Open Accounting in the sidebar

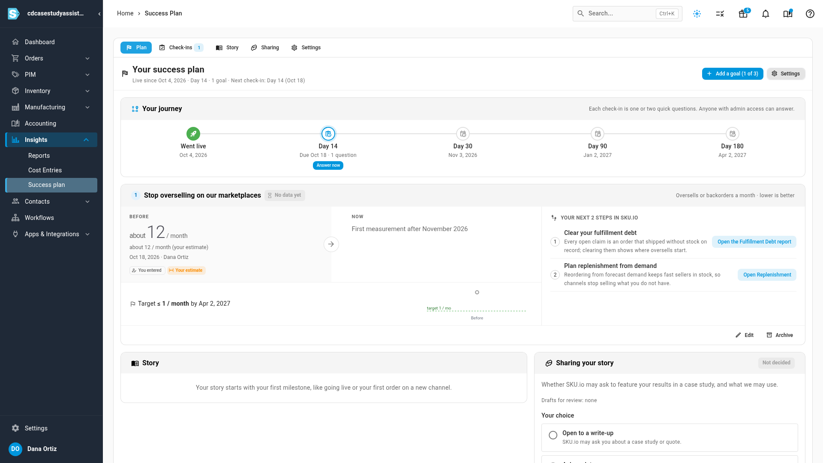coord(51,123)
